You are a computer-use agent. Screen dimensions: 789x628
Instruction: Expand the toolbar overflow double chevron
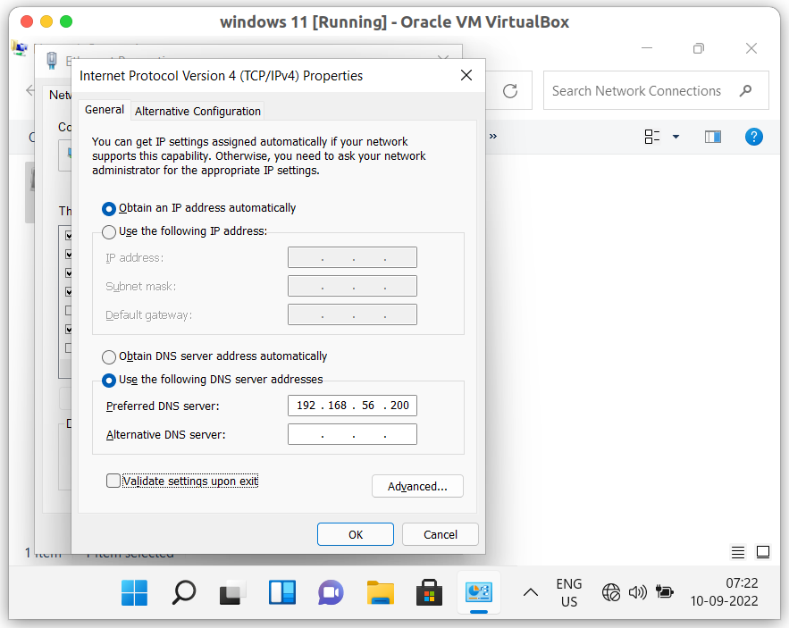point(492,137)
